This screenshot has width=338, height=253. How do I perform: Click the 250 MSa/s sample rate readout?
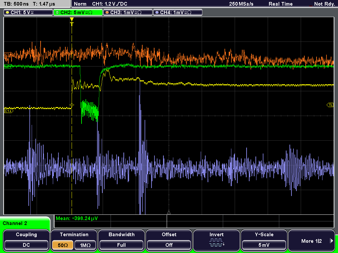point(241,4)
